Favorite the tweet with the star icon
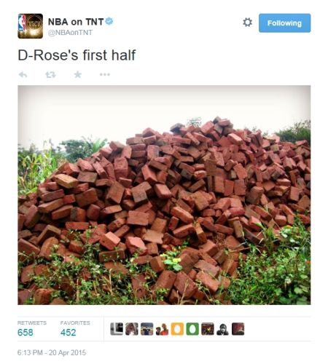Screen dimensions: 328x364 pyautogui.click(x=78, y=74)
